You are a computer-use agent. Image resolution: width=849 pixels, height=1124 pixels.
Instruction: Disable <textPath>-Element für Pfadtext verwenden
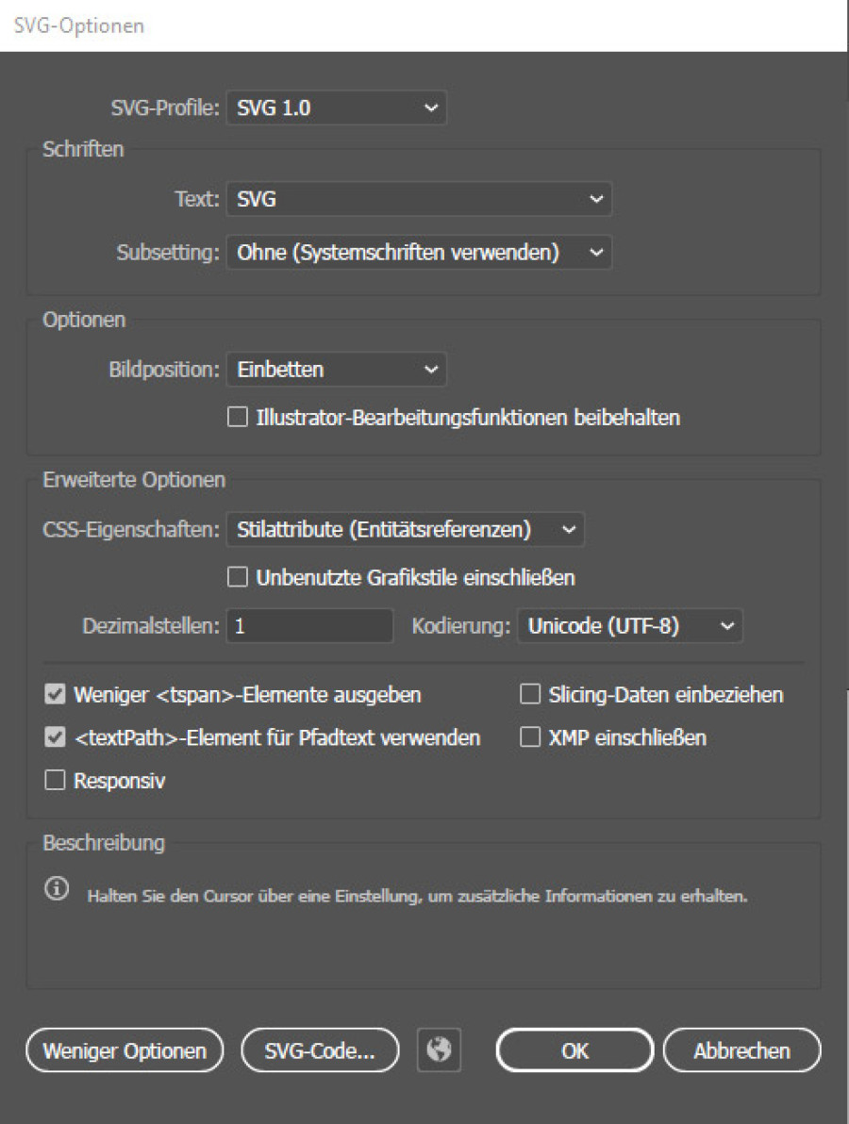pos(55,738)
